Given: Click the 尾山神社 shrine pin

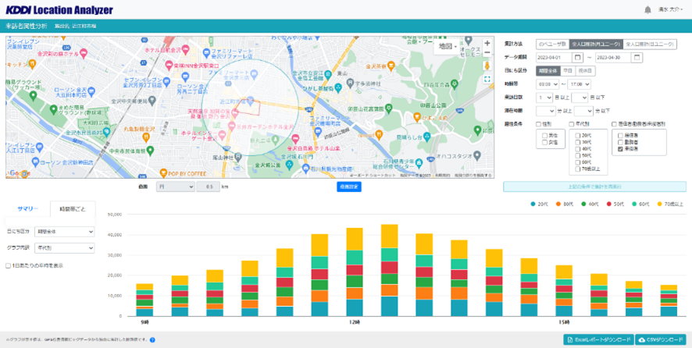Looking at the screenshot, I should tap(238, 157).
